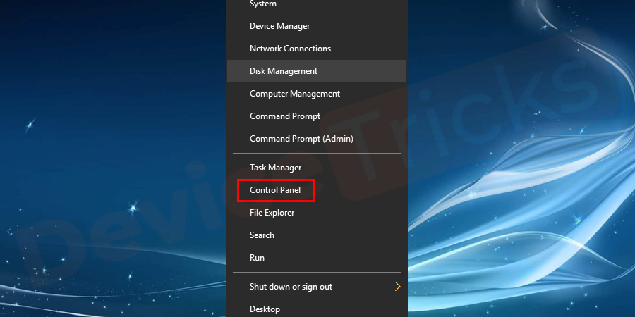Run Command Prompt (Admin)
The image size is (635, 317).
coord(301,139)
